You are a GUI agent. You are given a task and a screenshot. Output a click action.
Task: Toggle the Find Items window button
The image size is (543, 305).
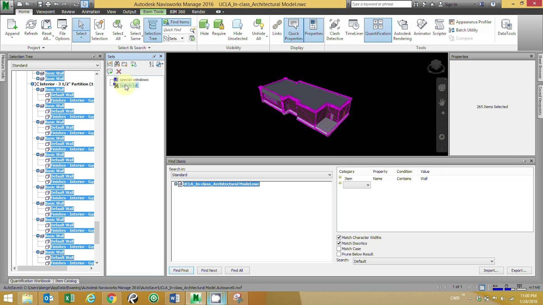pos(177,22)
